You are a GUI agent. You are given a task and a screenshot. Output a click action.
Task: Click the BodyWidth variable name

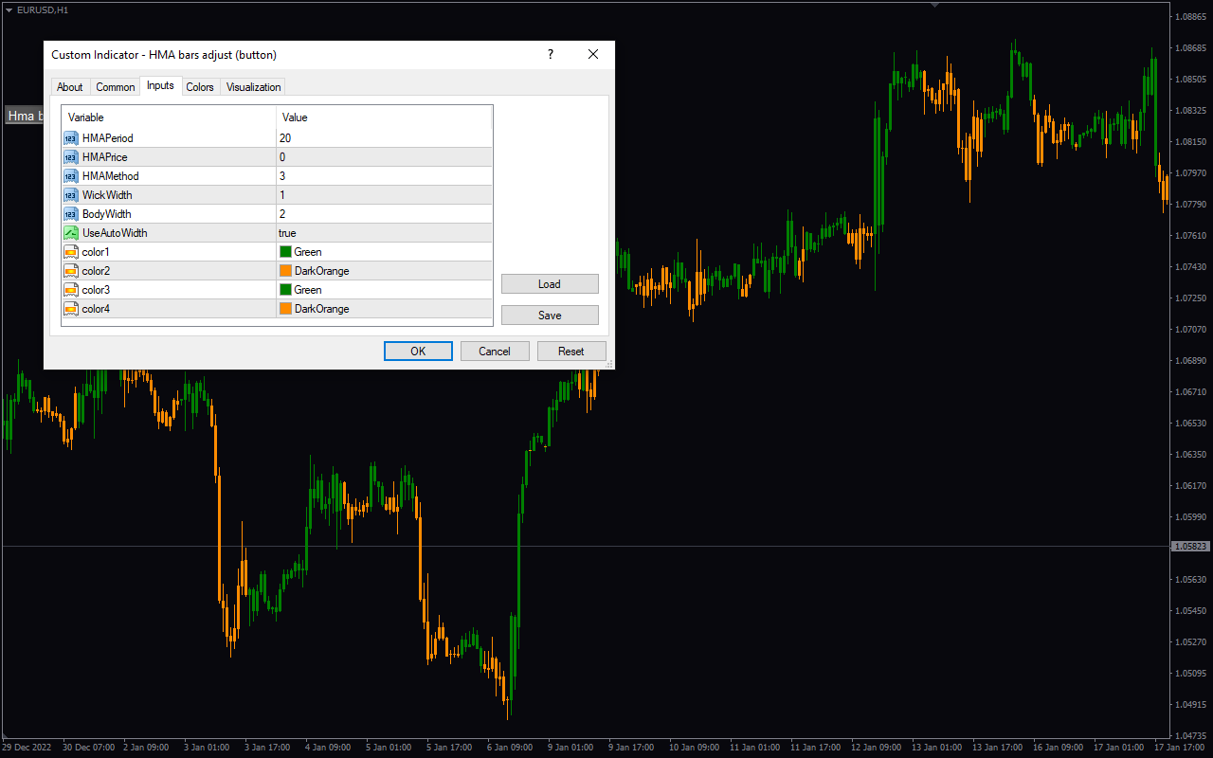coord(106,214)
